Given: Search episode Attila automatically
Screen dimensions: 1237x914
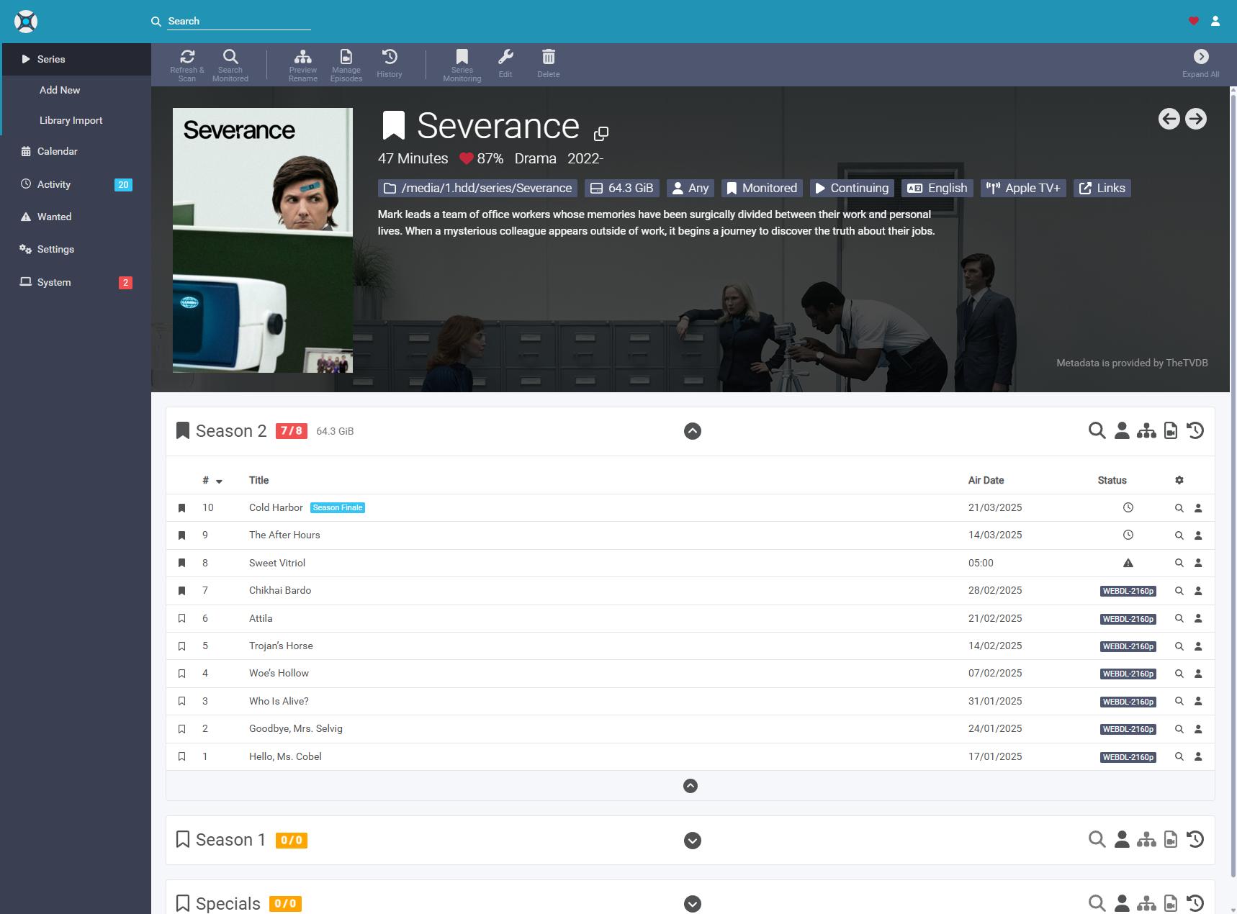Looking at the screenshot, I should point(1179,618).
